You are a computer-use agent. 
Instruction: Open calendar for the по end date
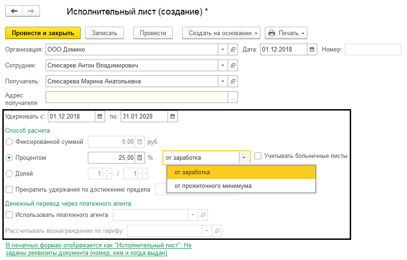[x=173, y=116]
